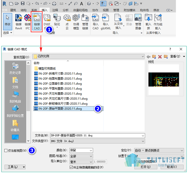This screenshot has width=190, height=174.
Task: Switch to Structure (结构) ribbon tab
Action: pyautogui.click(x=24, y=10)
